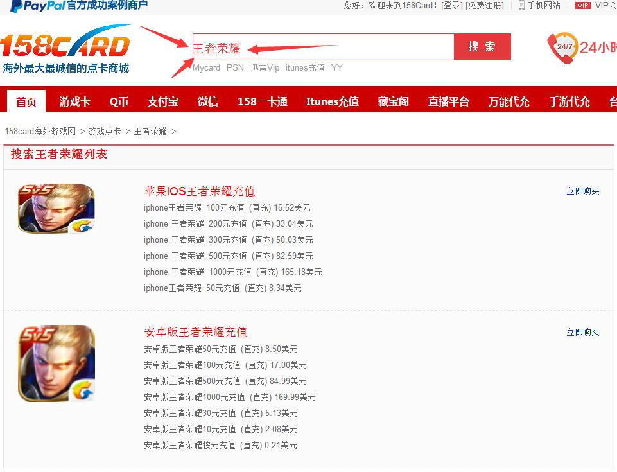Open the 登录 login link
This screenshot has width=617, height=472.
[x=452, y=6]
